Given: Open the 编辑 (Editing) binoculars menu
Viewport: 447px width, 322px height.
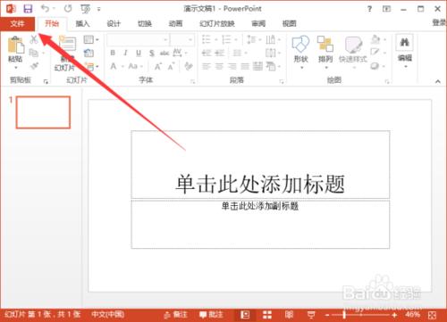Looking at the screenshot, I should click(x=405, y=52).
